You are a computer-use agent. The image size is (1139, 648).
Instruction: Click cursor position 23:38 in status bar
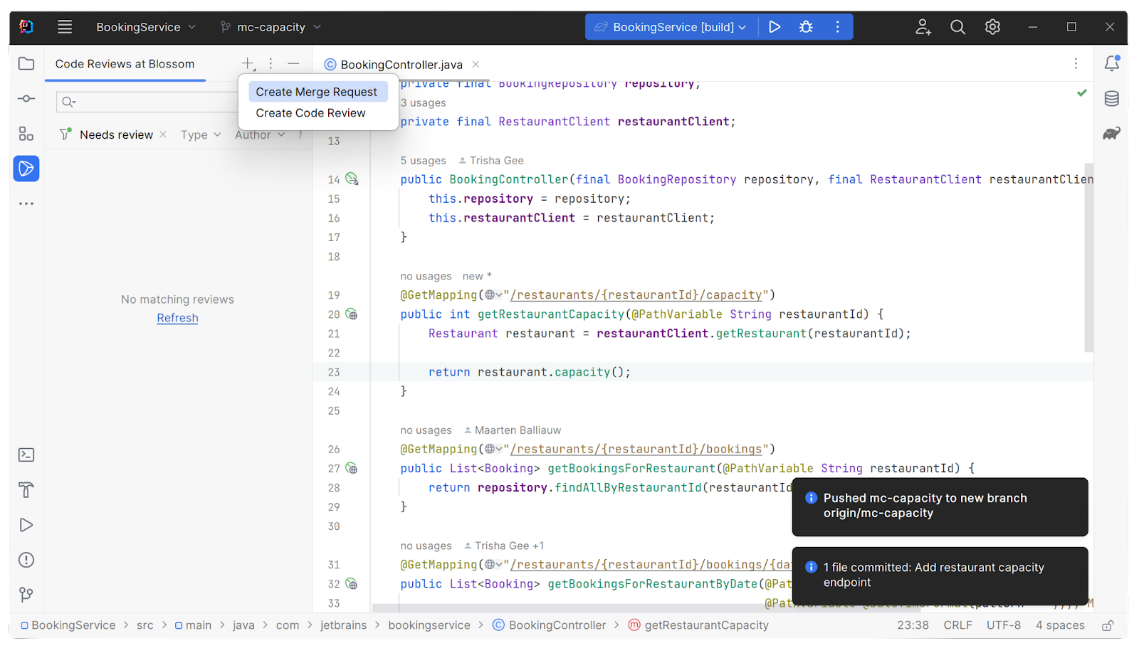[x=913, y=625]
